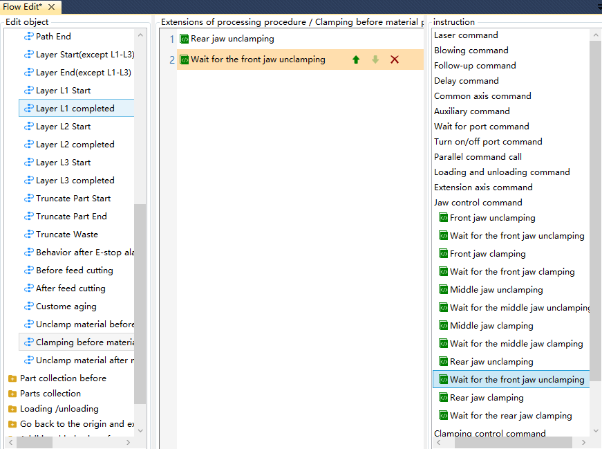Click the green icon of Middle jaw clamping
Image resolution: width=602 pixels, height=449 pixels.
(444, 326)
